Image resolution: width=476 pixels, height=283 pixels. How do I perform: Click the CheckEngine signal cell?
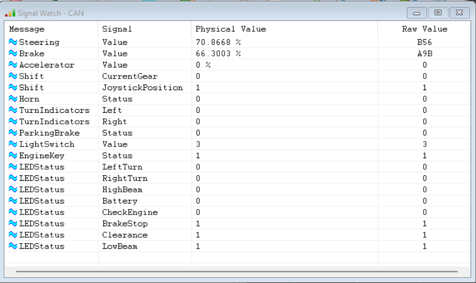click(x=129, y=213)
